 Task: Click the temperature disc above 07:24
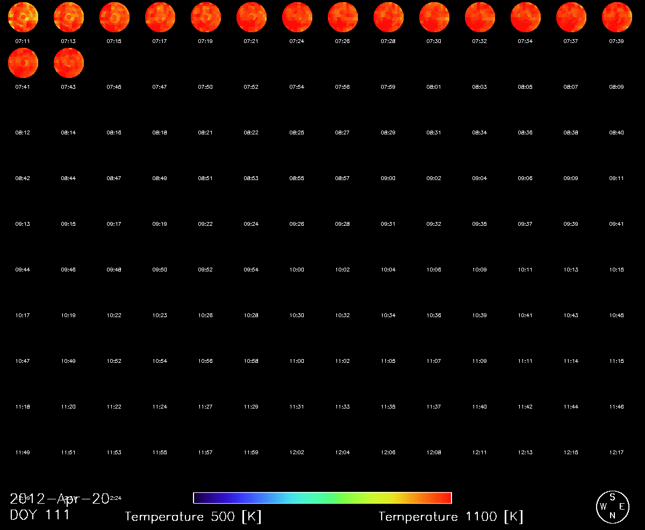click(x=297, y=18)
